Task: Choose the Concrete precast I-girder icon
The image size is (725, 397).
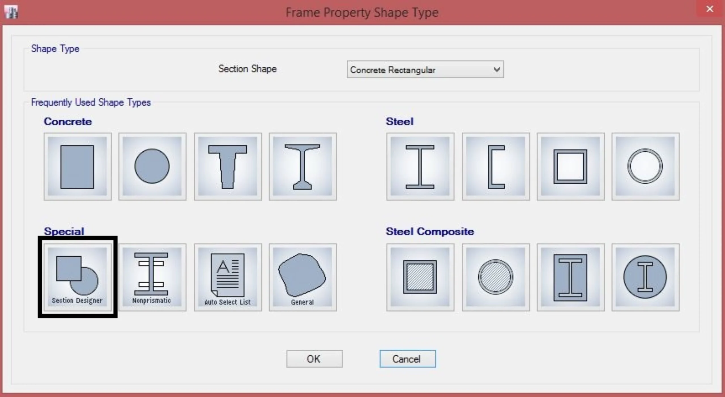Action: coord(302,166)
